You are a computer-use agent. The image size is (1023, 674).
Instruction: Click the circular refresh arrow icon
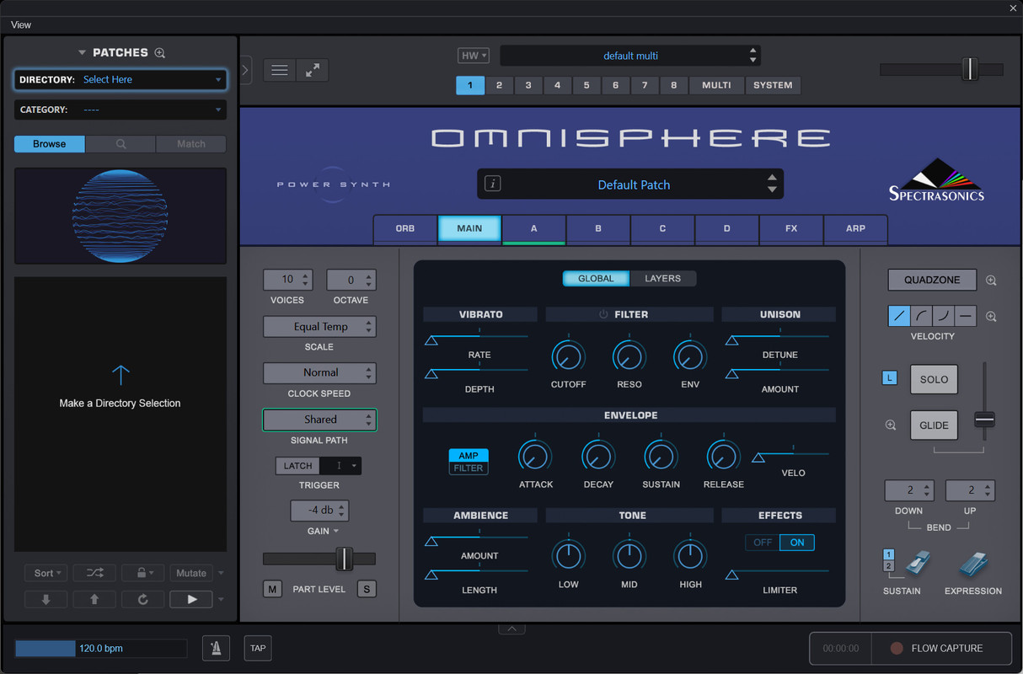pos(143,600)
